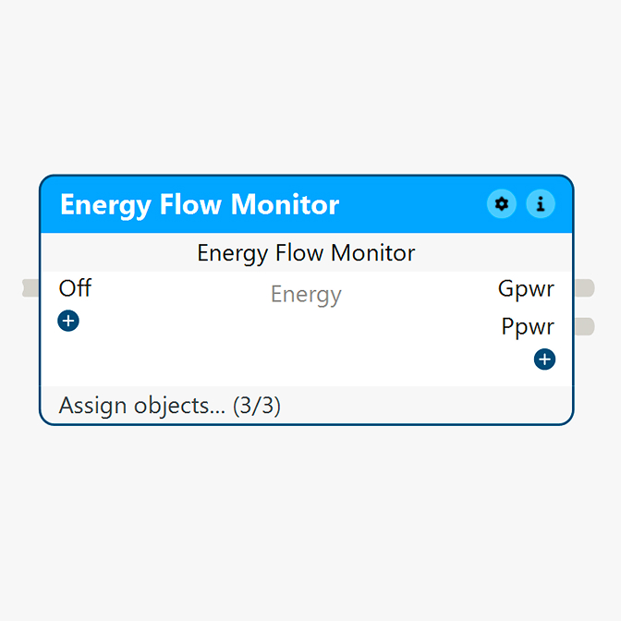Screen dimensions: 621x621
Task: Open the block settings gear icon
Action: tap(502, 204)
